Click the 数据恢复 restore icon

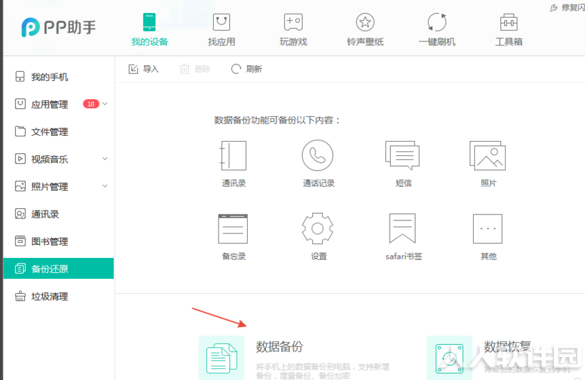(x=449, y=358)
